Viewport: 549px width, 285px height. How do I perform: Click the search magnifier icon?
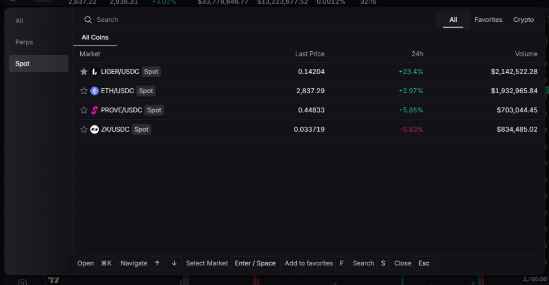(x=88, y=20)
